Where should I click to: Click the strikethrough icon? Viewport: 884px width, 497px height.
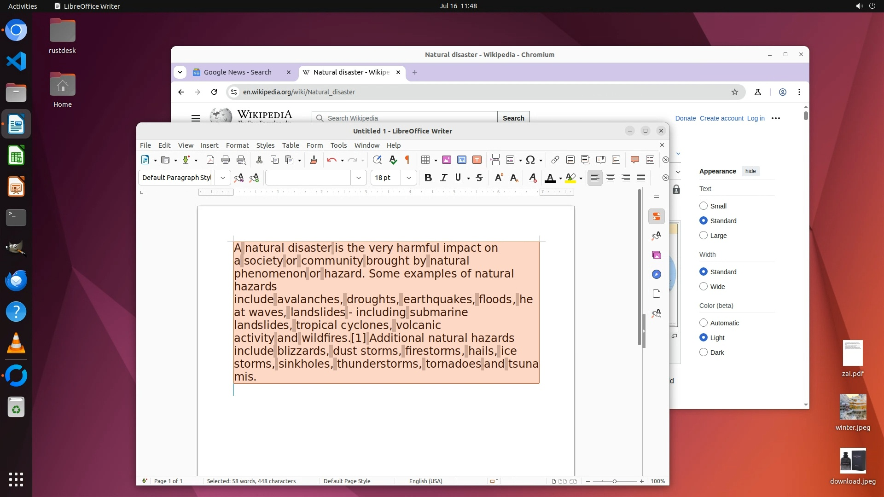(479, 178)
